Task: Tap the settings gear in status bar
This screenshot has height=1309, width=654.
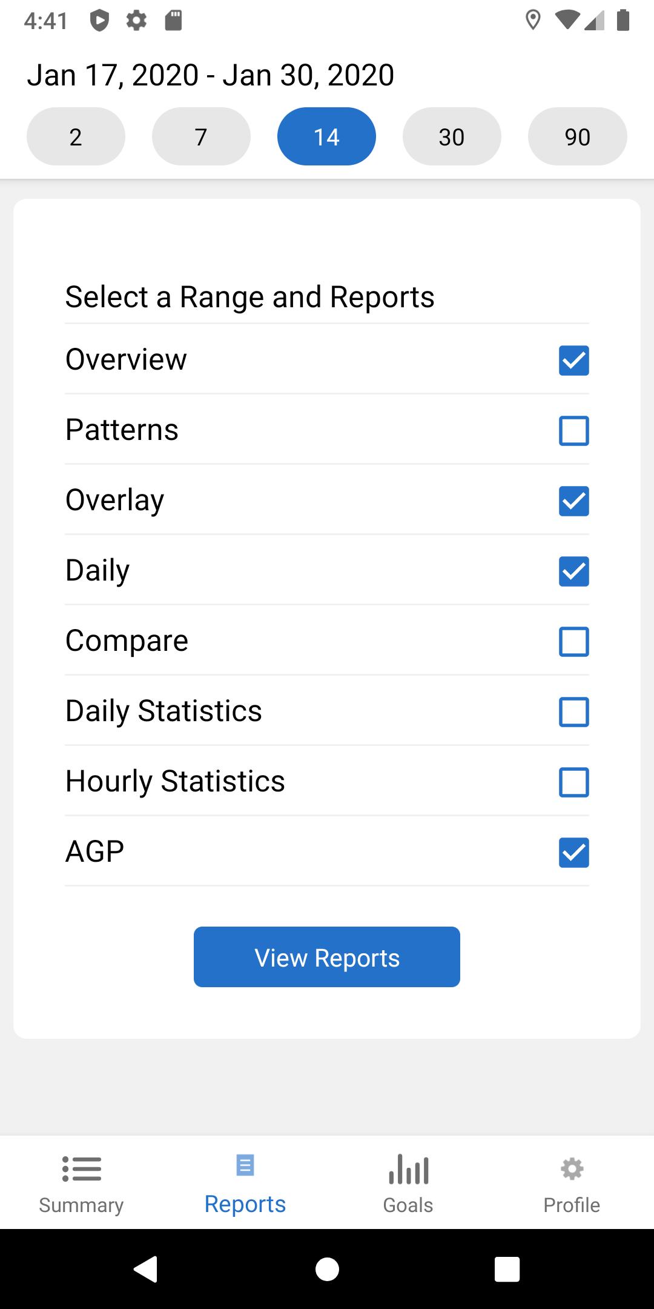Action: point(136,21)
